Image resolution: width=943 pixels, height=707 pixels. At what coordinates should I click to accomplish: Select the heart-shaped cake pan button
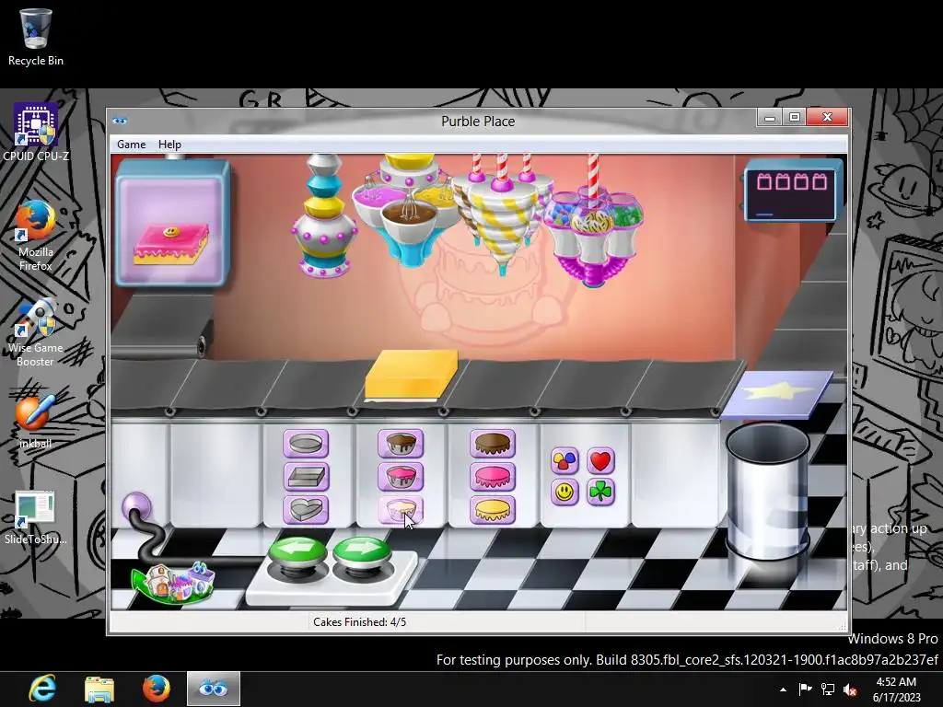pyautogui.click(x=306, y=510)
